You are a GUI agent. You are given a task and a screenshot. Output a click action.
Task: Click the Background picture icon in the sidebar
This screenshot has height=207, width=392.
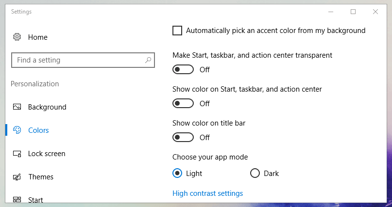[17, 107]
